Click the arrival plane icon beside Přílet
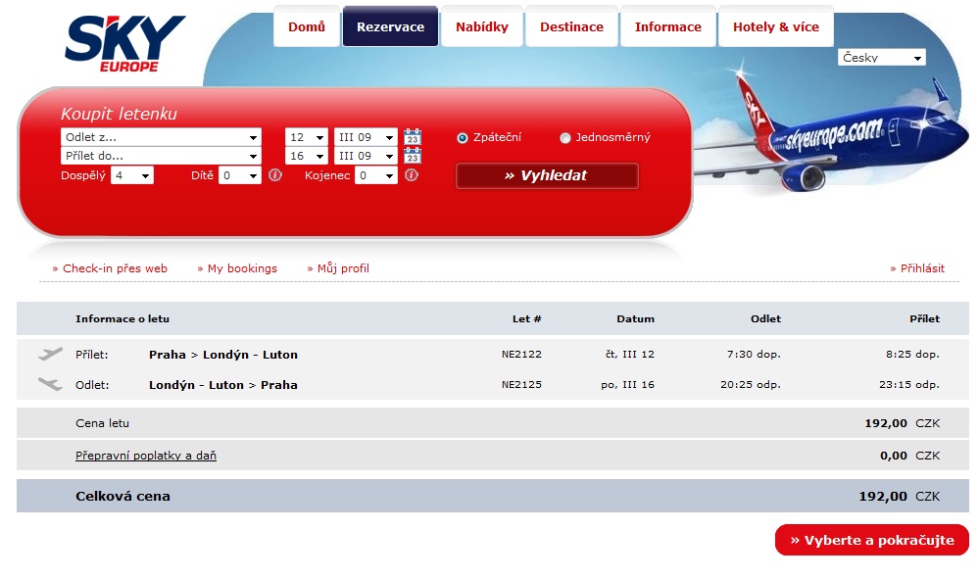Viewport: 979px width, 579px height. [50, 354]
